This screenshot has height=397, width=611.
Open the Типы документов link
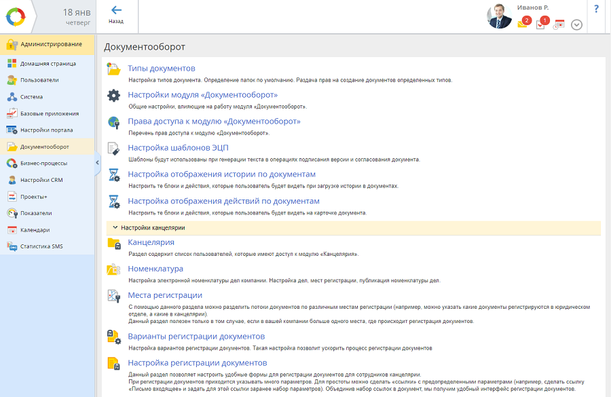[162, 69]
